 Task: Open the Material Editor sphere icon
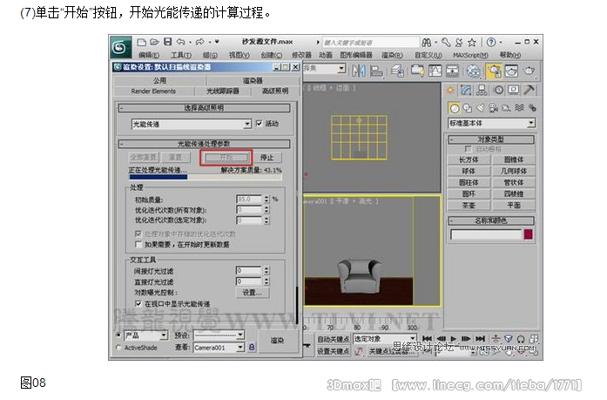click(x=473, y=71)
